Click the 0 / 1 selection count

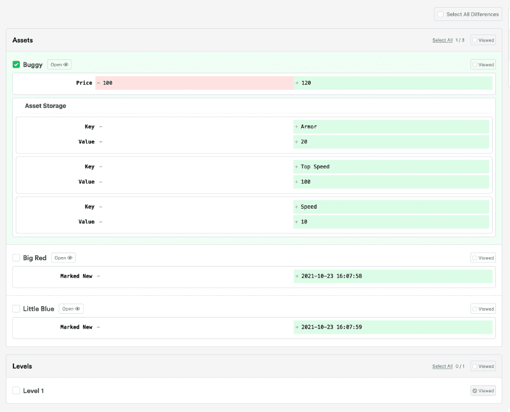pos(460,366)
